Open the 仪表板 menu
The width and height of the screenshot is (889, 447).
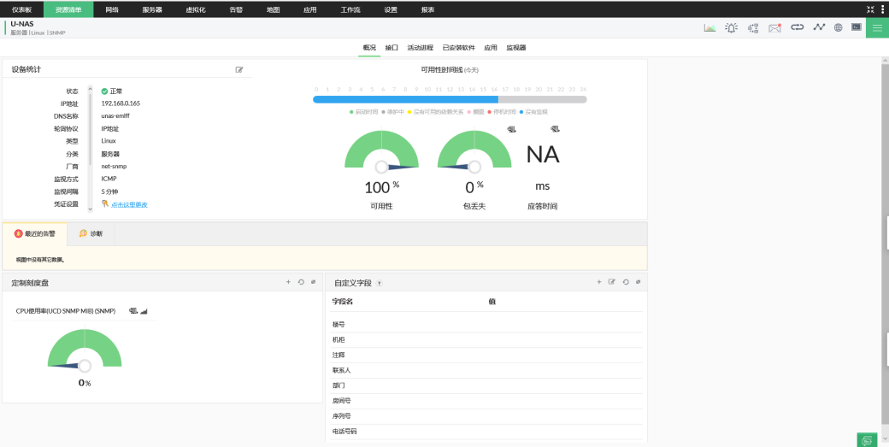point(22,9)
